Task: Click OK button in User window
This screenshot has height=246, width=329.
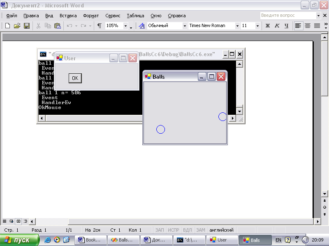Action: pos(75,78)
